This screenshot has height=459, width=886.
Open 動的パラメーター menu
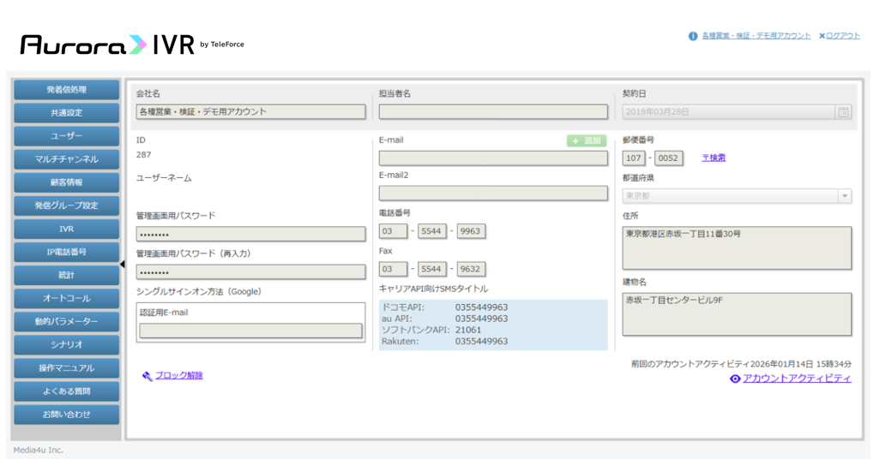(67, 321)
